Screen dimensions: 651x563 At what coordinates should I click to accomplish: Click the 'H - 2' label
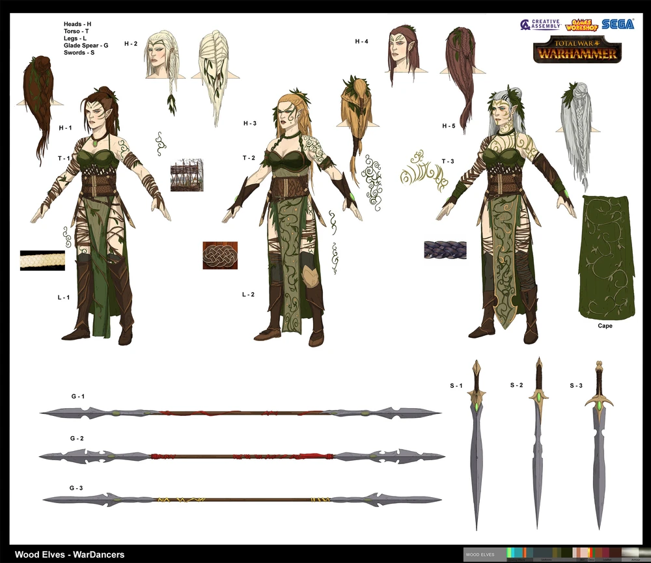point(131,44)
